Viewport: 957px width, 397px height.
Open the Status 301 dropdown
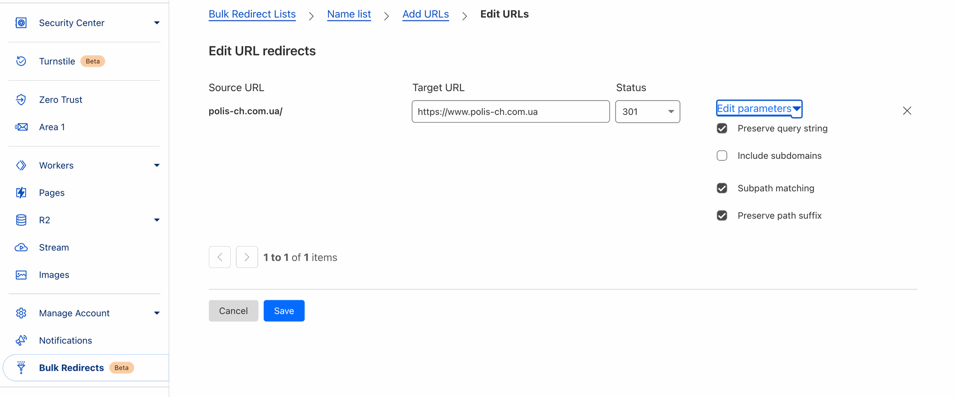[x=647, y=112]
